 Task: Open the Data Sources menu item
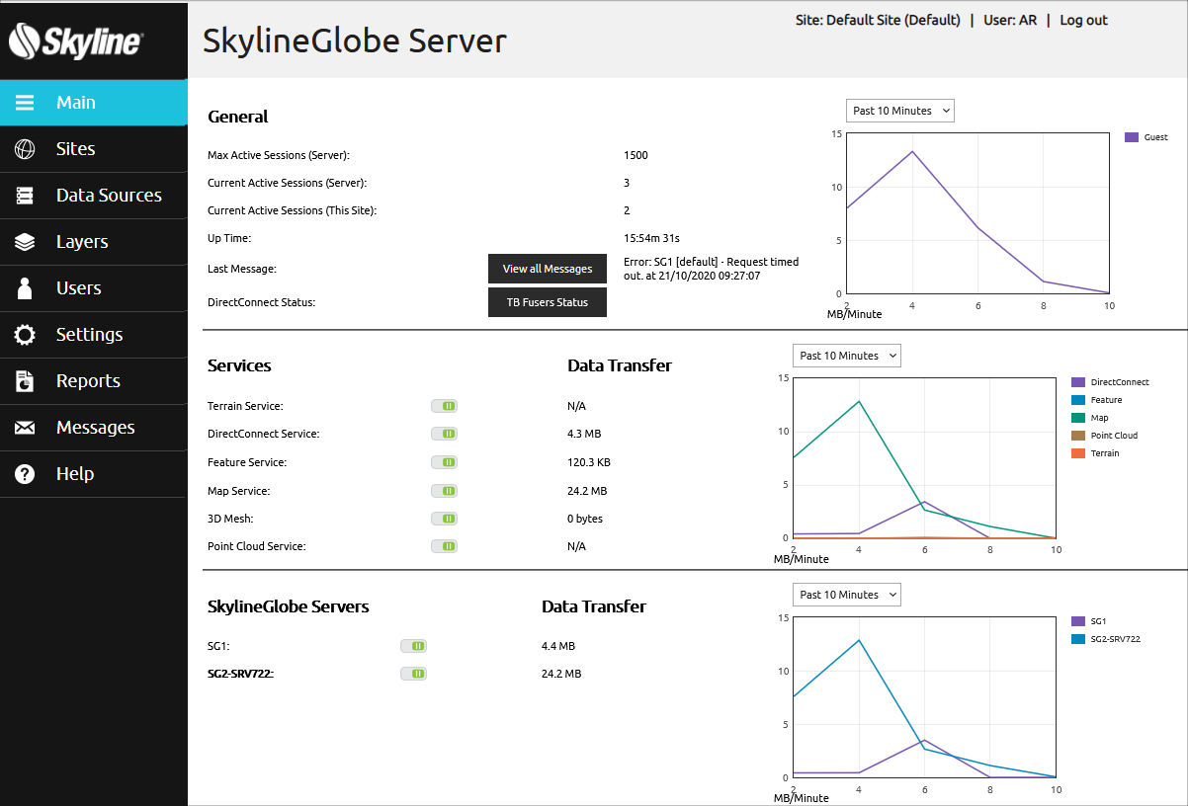[x=94, y=196]
